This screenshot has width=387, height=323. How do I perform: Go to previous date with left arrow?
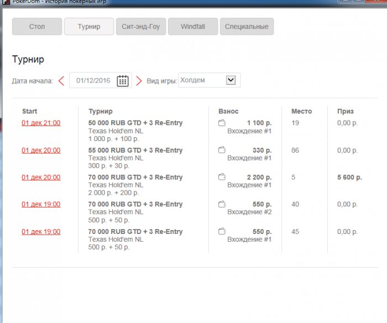(x=61, y=81)
